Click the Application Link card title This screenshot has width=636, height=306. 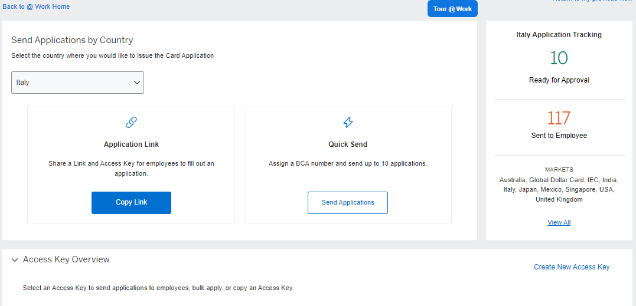131,144
